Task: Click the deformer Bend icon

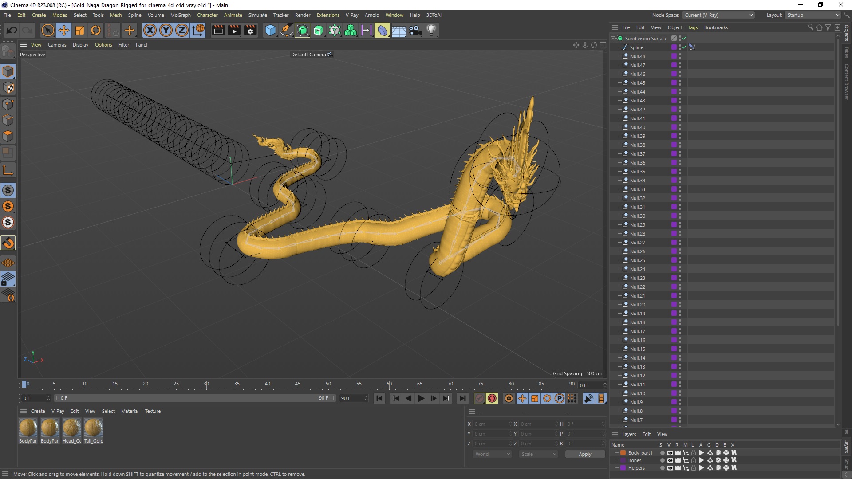Action: coord(383,30)
